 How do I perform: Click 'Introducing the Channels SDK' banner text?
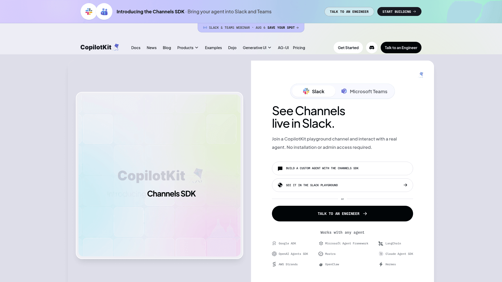(150, 11)
